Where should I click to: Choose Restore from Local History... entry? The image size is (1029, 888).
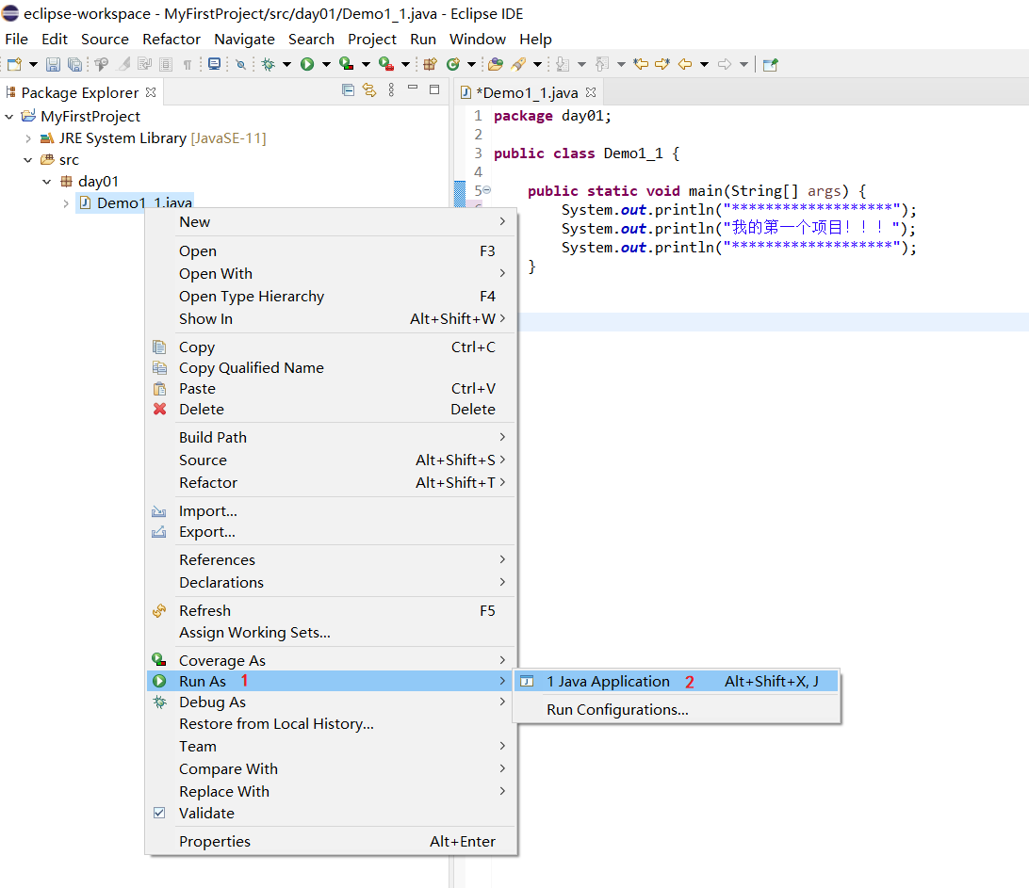pyautogui.click(x=331, y=724)
